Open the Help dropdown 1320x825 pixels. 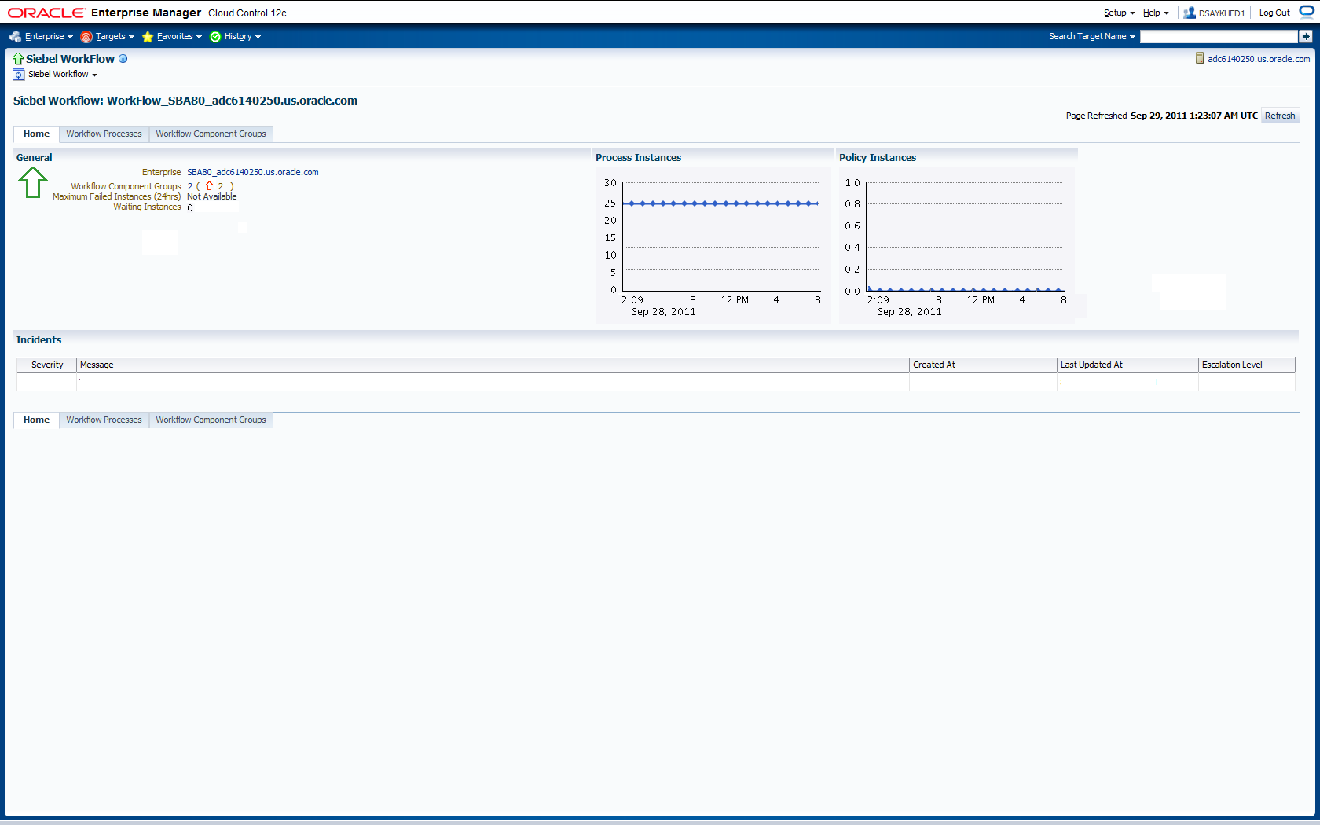pyautogui.click(x=1156, y=13)
